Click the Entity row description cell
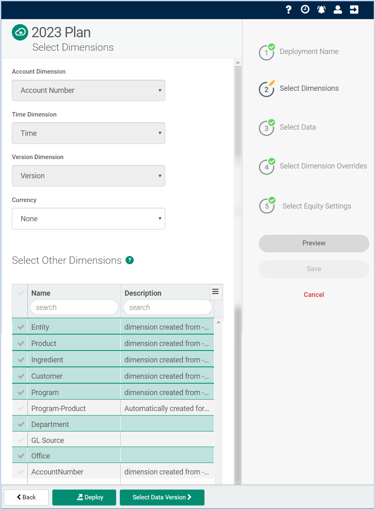The image size is (375, 510). [167, 327]
